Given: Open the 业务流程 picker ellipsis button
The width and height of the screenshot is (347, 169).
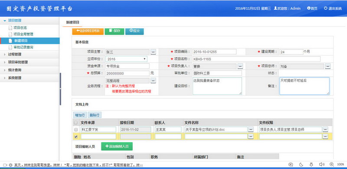Looking at the screenshot, I should [154, 81].
